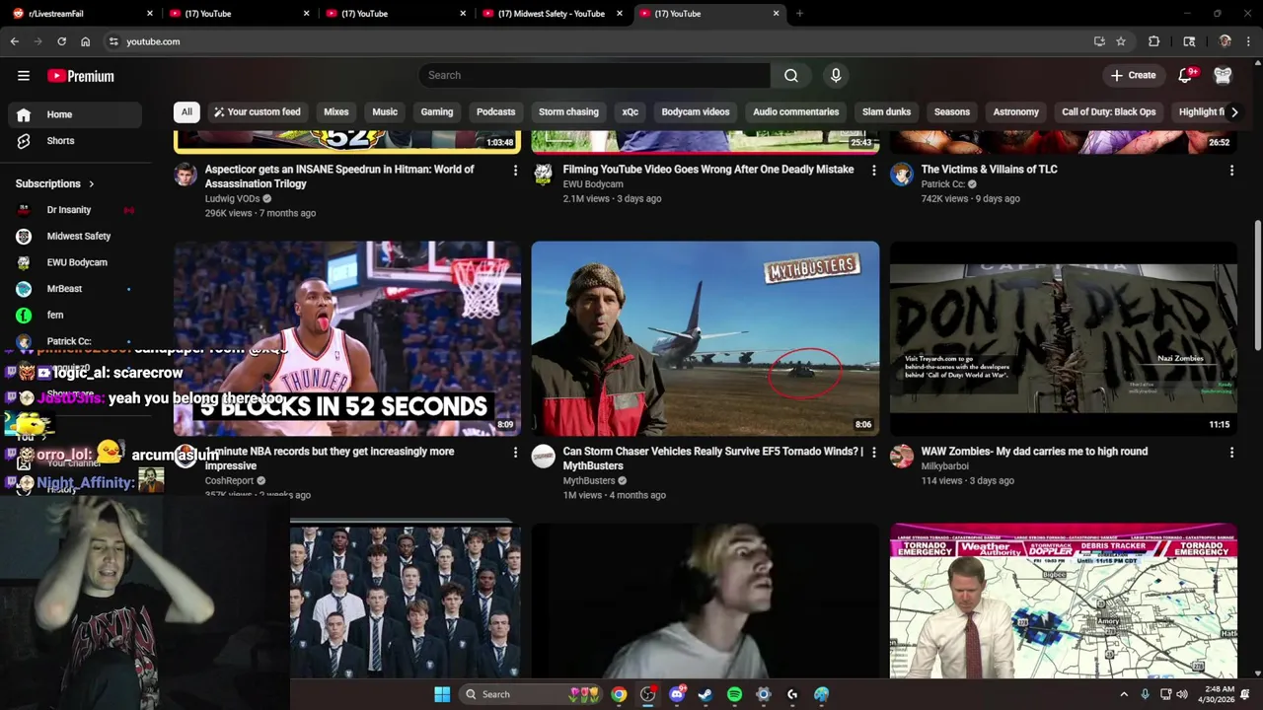Open the EWU Bodycam channel avatar
The width and height of the screenshot is (1263, 710).
pos(544,176)
